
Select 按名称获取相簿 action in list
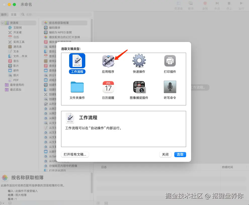[64, 23]
